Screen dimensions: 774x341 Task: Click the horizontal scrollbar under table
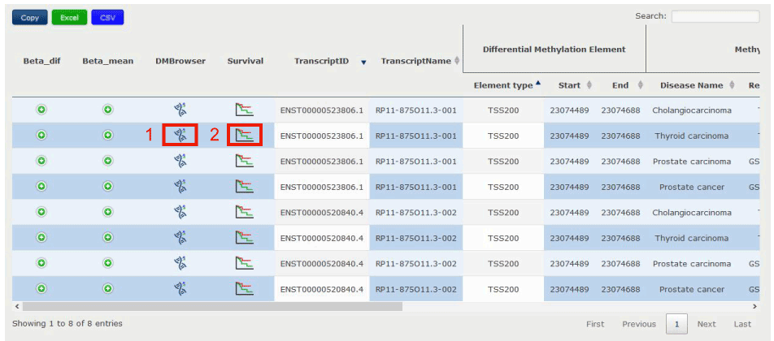tap(211, 307)
